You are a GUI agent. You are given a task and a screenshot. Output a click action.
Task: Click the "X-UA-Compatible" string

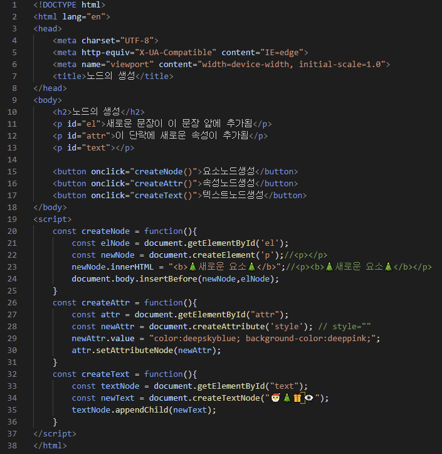point(176,53)
